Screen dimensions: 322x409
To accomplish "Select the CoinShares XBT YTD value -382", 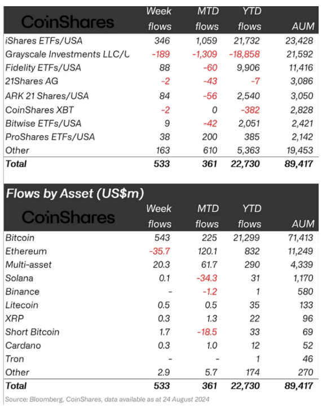I will tap(250, 110).
